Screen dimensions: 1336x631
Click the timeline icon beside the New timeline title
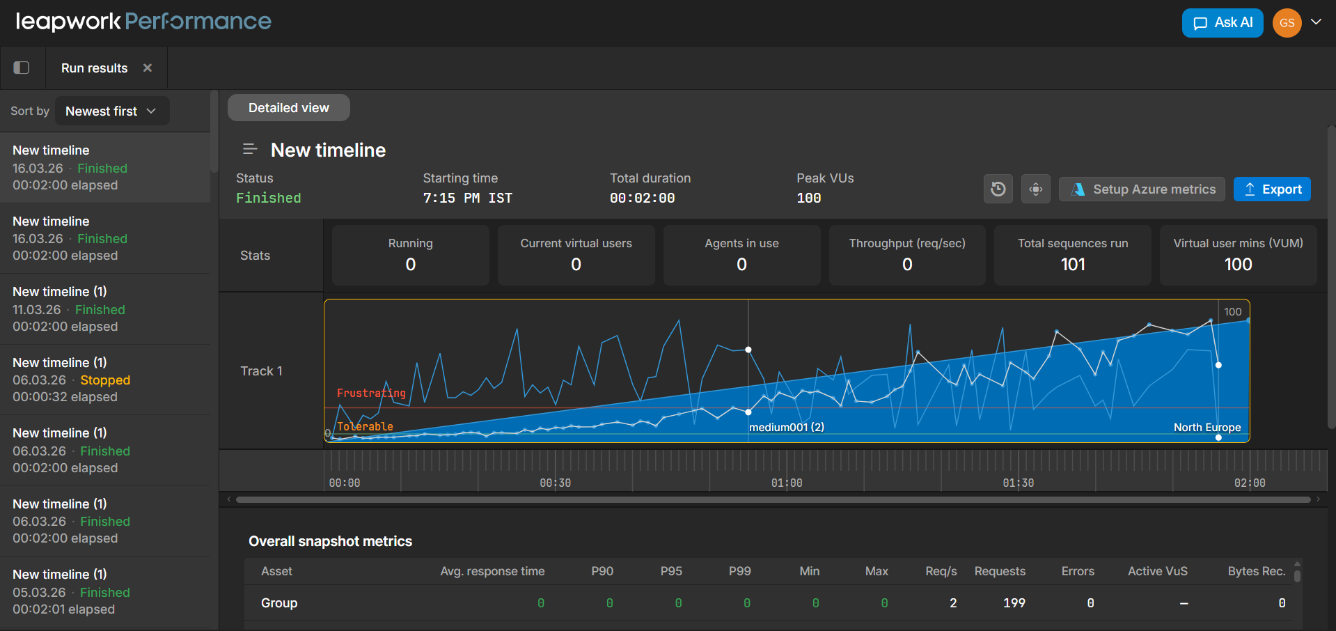(250, 150)
